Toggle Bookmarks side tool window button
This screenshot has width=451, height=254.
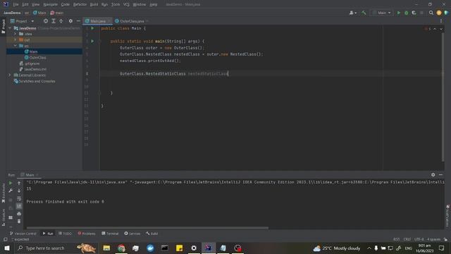[x=3, y=193]
